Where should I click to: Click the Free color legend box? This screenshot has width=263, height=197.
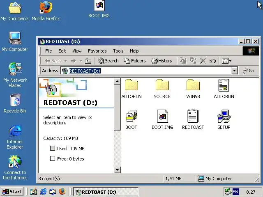click(x=53, y=158)
